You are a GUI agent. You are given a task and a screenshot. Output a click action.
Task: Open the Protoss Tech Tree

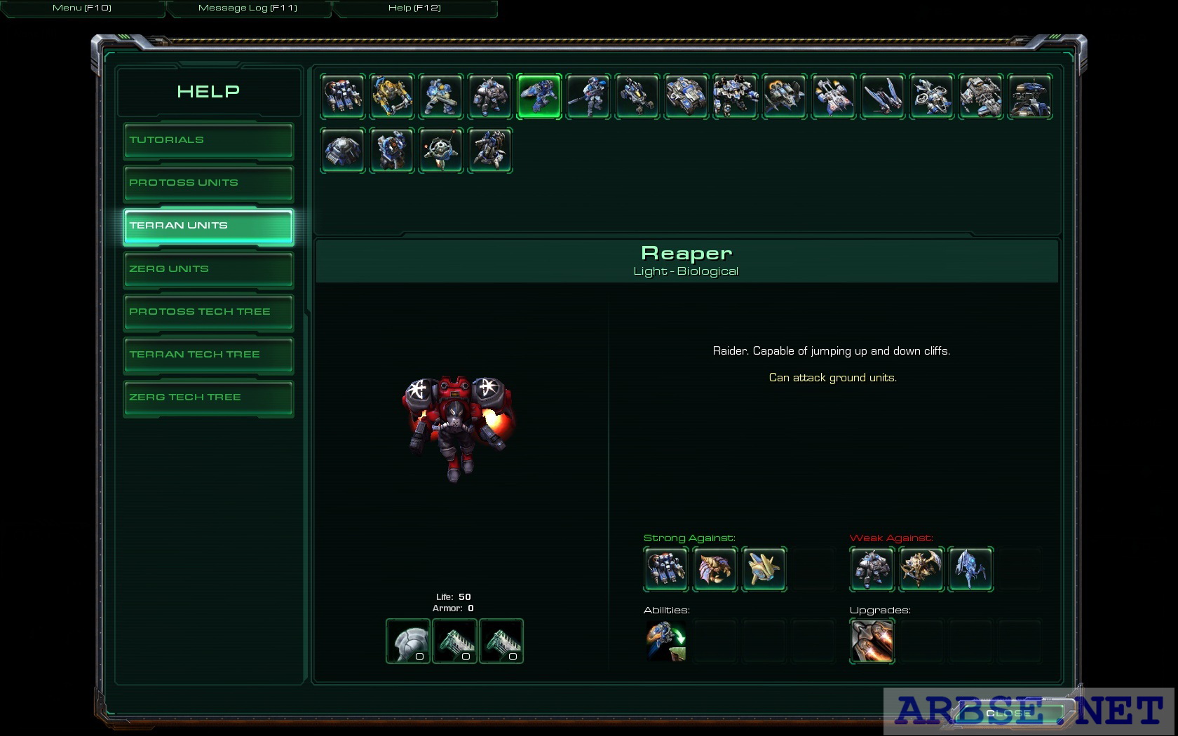pyautogui.click(x=208, y=312)
